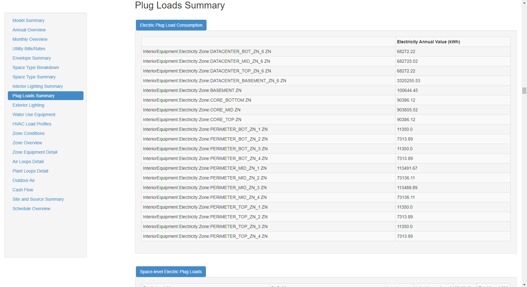Screen dimensions: 527x287
Task: Open Water Use Equipment section
Action: pyautogui.click(x=34, y=114)
